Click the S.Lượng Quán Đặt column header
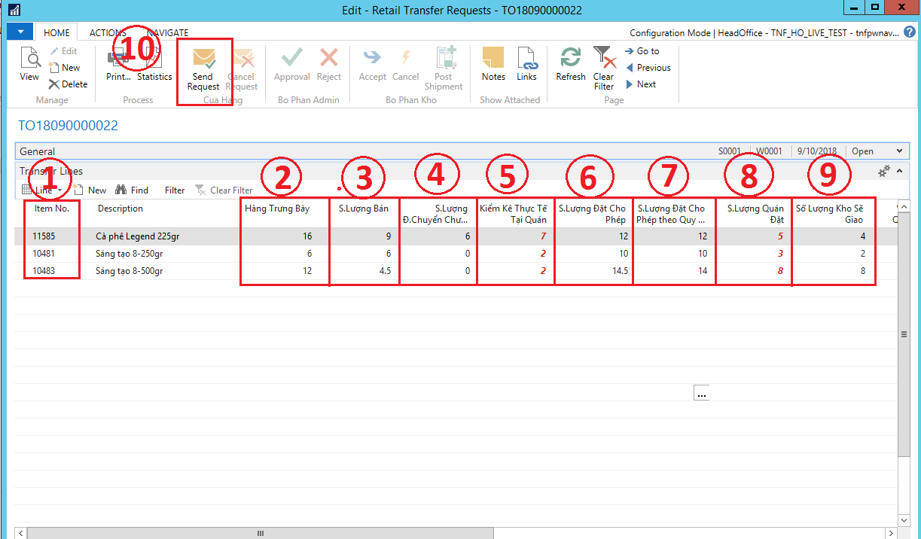 coord(755,214)
